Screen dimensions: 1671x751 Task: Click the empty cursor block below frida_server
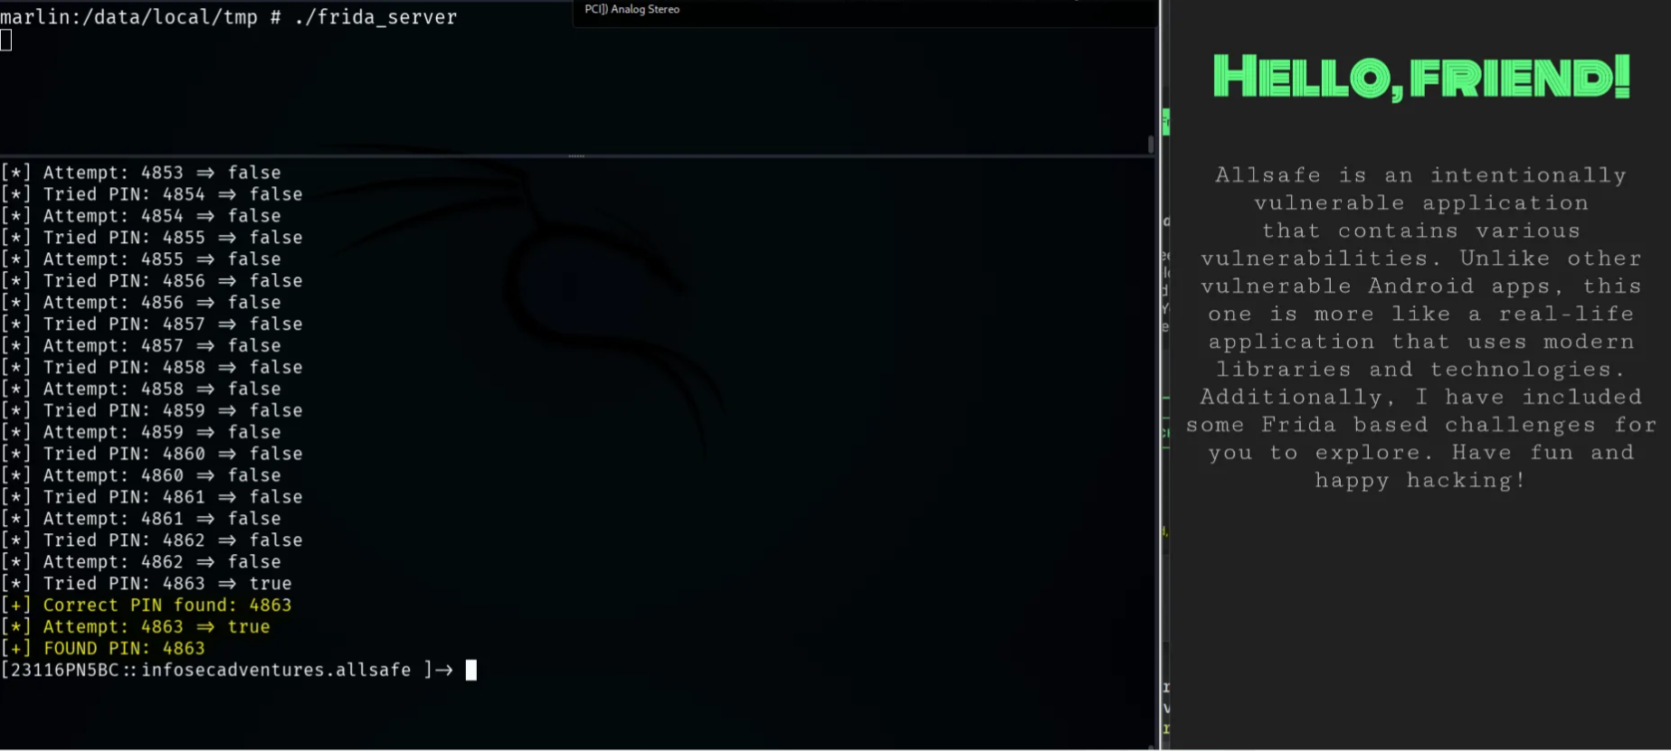6,40
